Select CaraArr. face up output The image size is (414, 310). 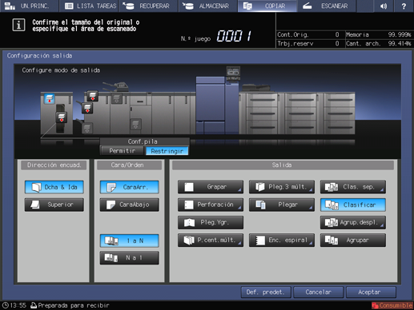[x=130, y=187]
